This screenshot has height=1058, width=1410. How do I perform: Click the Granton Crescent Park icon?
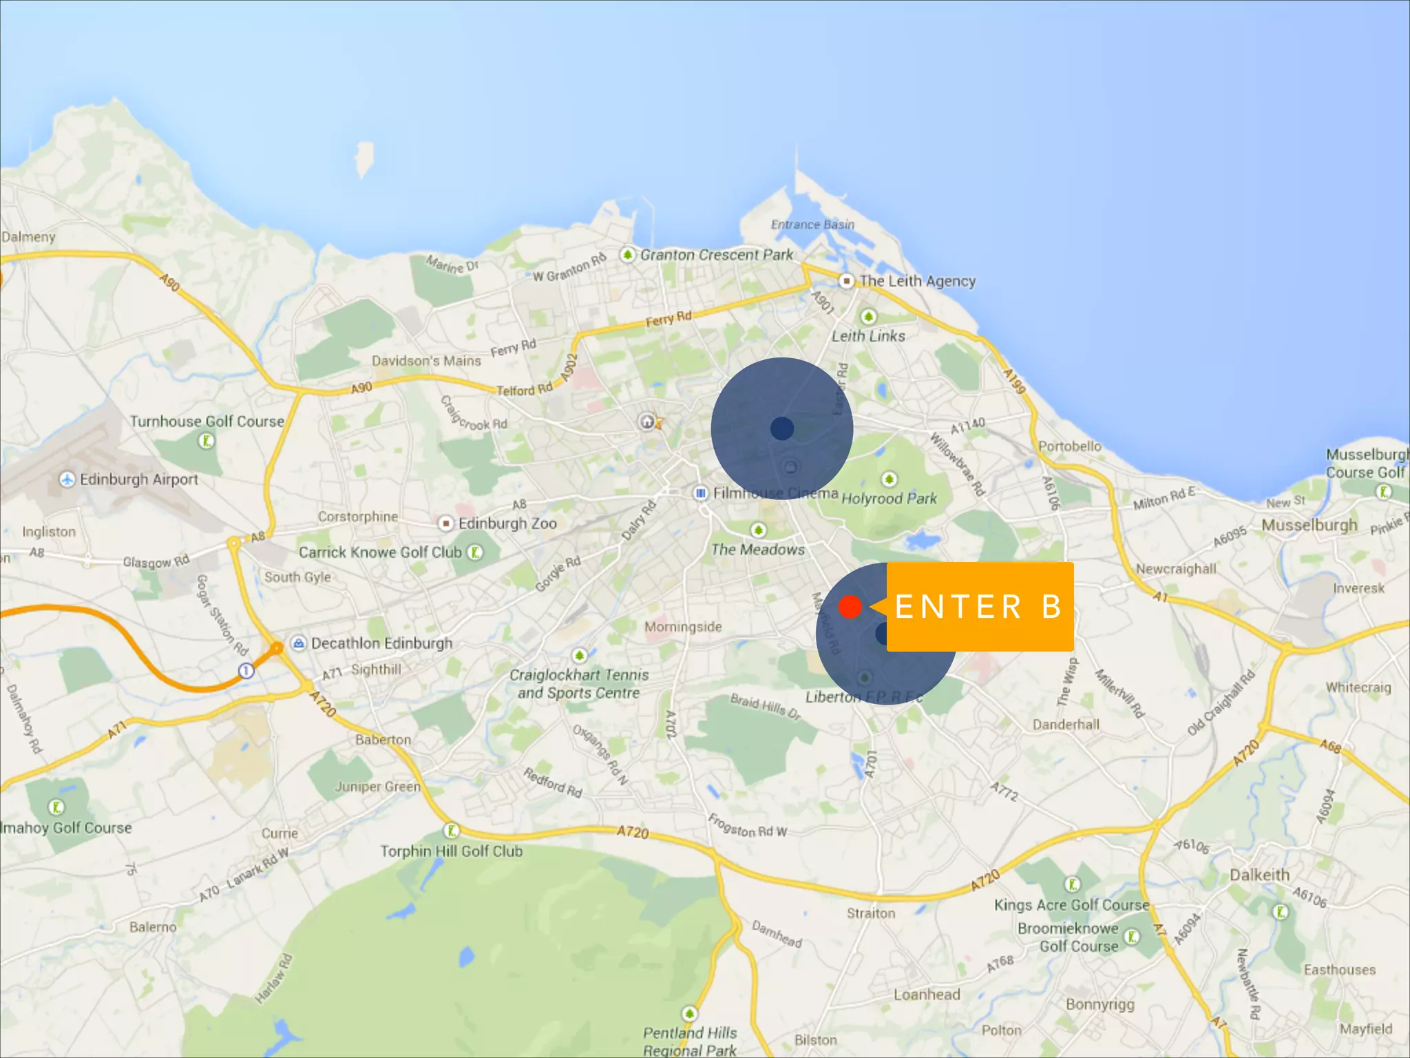[x=627, y=255]
